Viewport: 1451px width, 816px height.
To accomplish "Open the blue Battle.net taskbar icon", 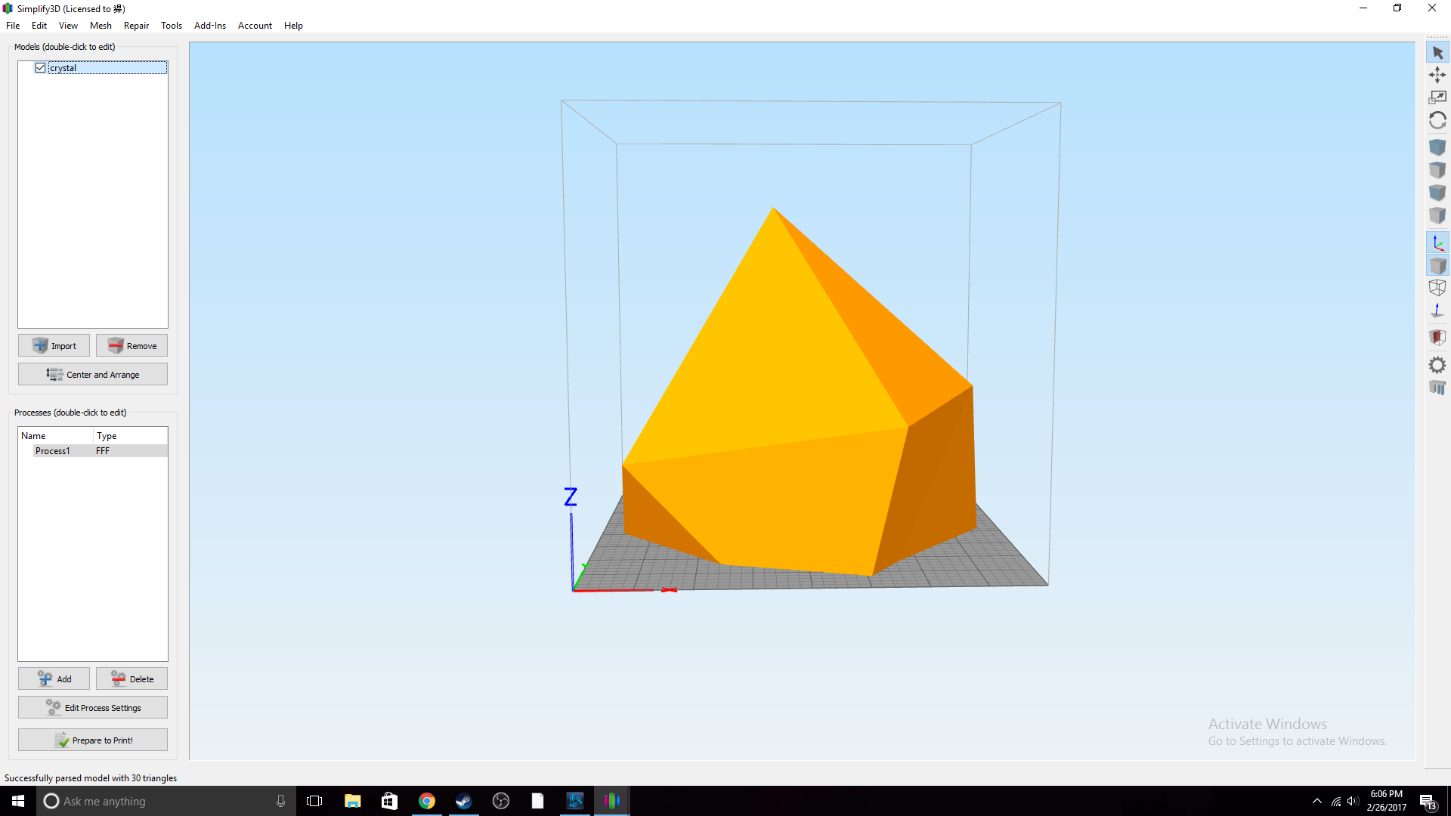I will click(x=574, y=801).
